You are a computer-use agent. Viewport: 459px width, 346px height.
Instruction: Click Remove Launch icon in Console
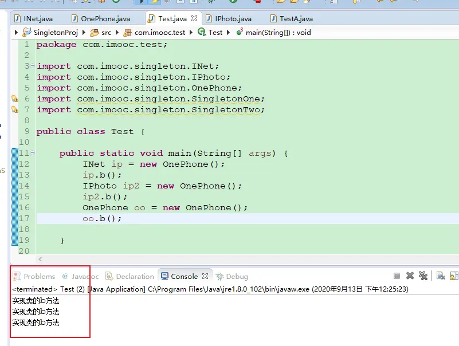[x=410, y=276]
